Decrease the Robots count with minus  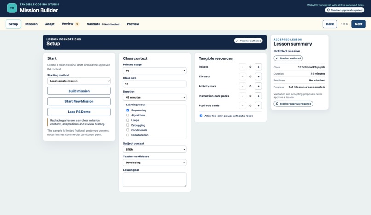pos(242,67)
